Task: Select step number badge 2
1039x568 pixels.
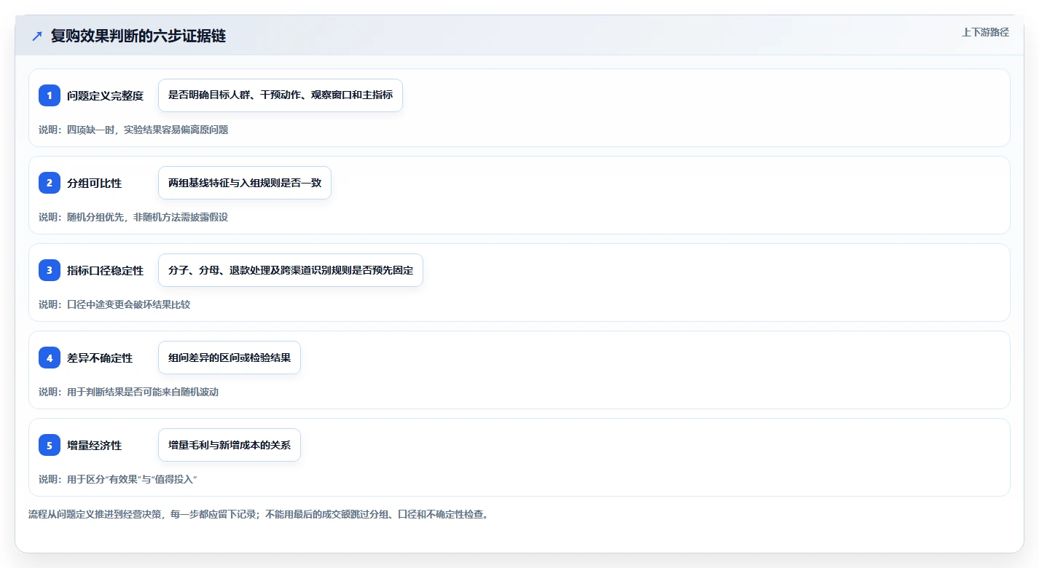Action: click(x=50, y=183)
